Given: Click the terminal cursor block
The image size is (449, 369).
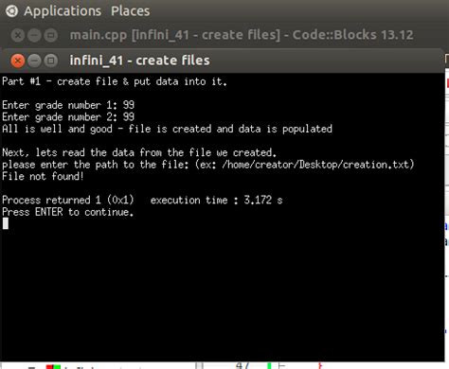Looking at the screenshot, I should pos(6,223).
